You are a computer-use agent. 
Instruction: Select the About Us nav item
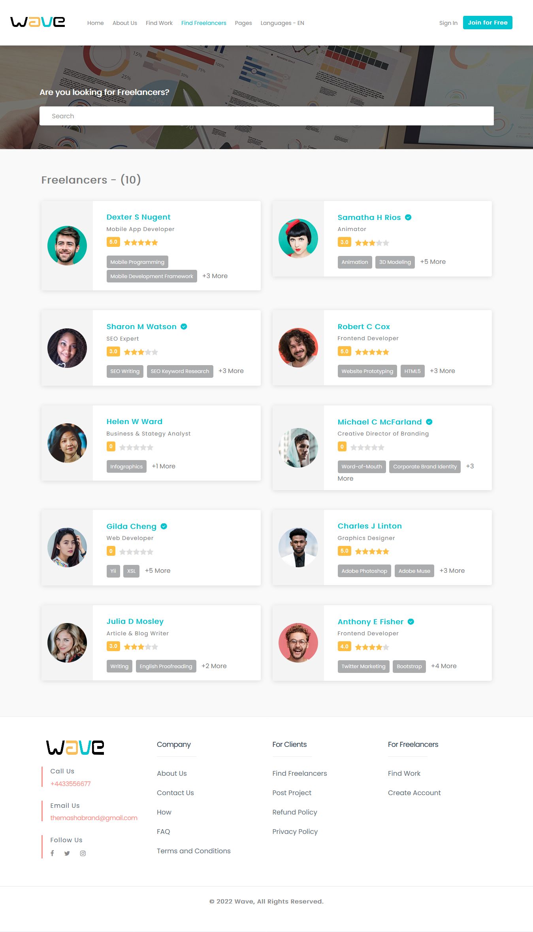(x=125, y=23)
